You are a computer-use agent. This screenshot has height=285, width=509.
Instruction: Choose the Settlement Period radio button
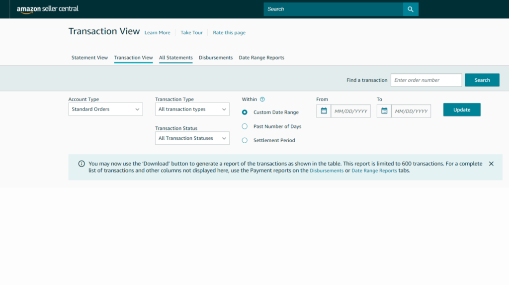pyautogui.click(x=245, y=140)
